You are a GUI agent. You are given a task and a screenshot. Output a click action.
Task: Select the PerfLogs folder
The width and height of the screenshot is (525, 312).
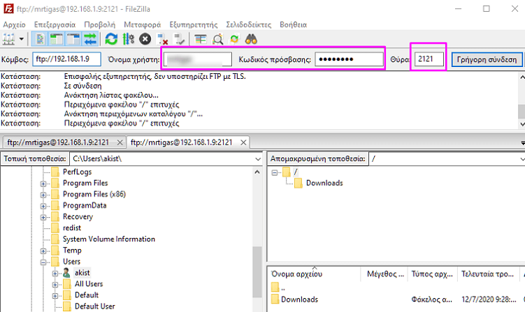(77, 172)
